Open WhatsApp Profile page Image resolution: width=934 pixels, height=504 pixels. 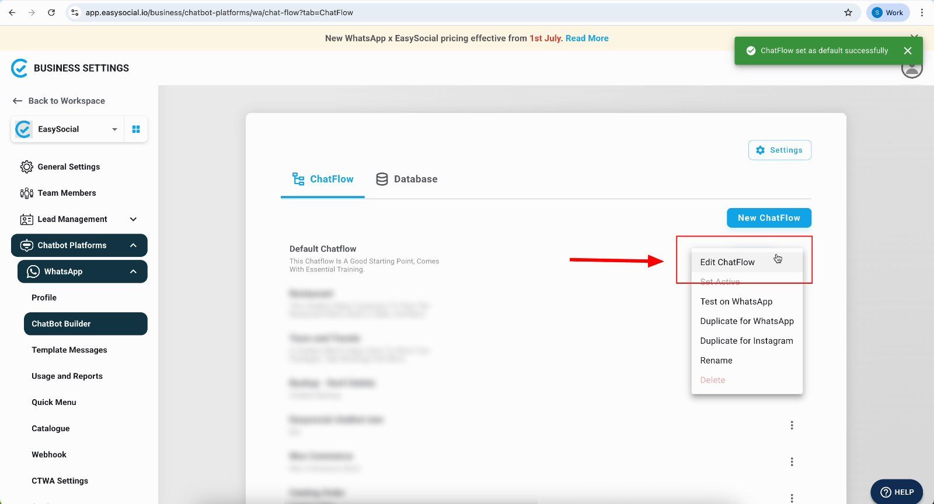(44, 298)
